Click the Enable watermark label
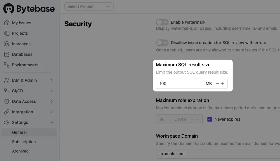Viewport: 280px width, 161px height. [188, 22]
